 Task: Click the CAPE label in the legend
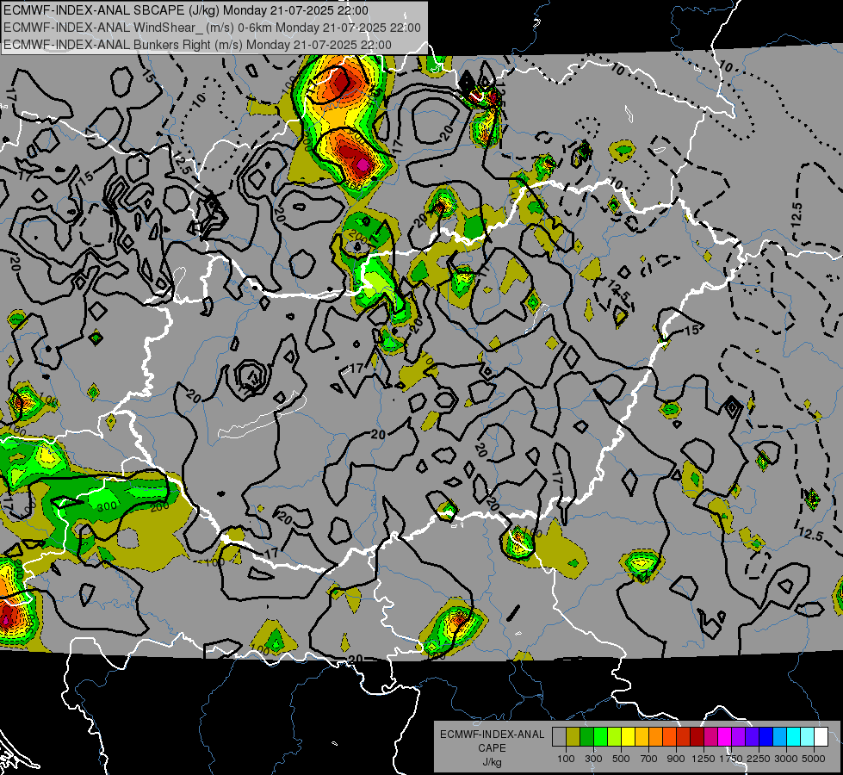(492, 748)
